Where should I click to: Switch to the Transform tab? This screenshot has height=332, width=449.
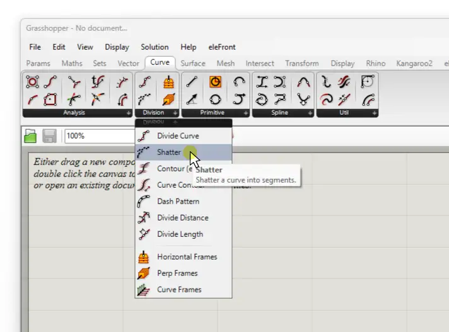coord(302,63)
